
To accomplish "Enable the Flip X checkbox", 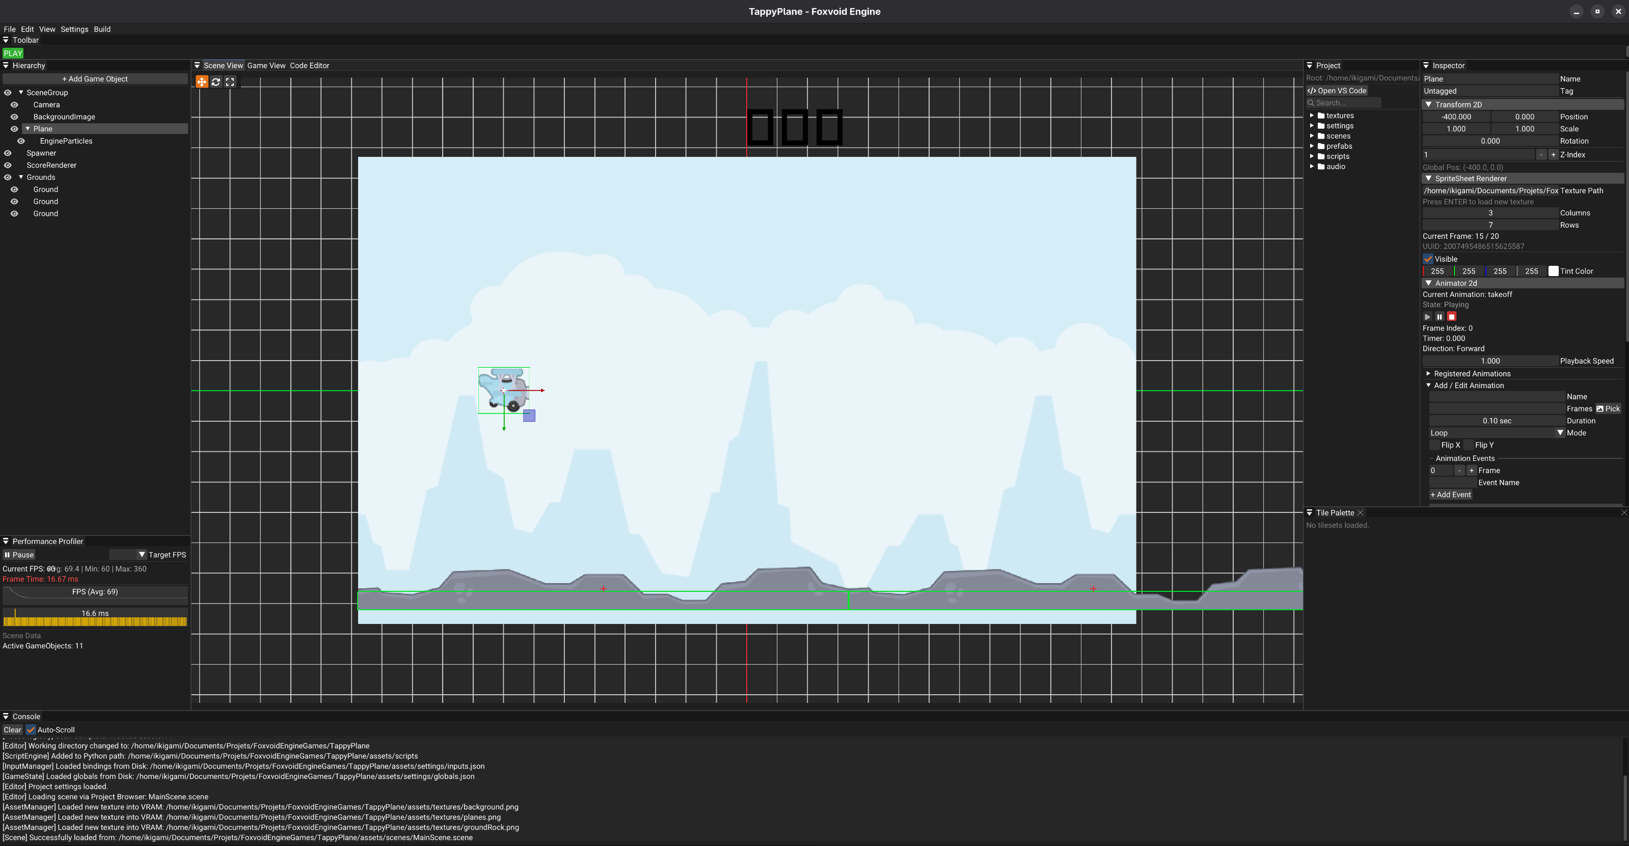I will click(1435, 445).
